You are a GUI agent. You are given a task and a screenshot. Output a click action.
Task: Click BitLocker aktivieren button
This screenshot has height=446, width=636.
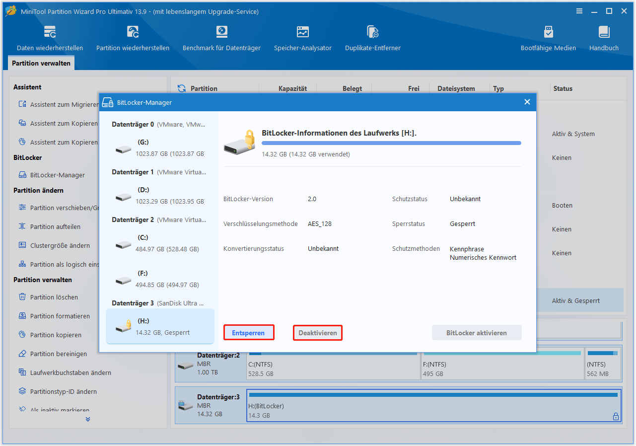click(477, 333)
